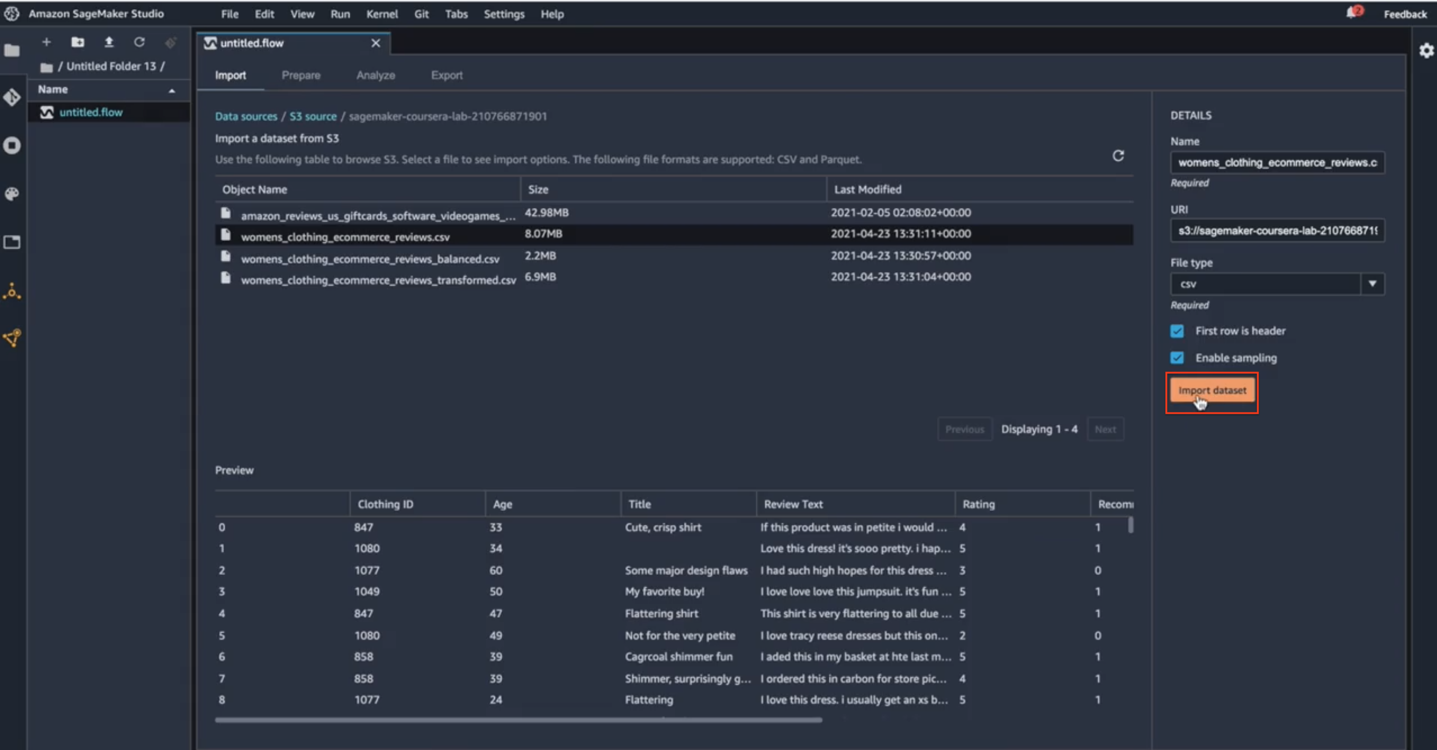
Task: Switch to the Import tab
Action: pos(230,75)
